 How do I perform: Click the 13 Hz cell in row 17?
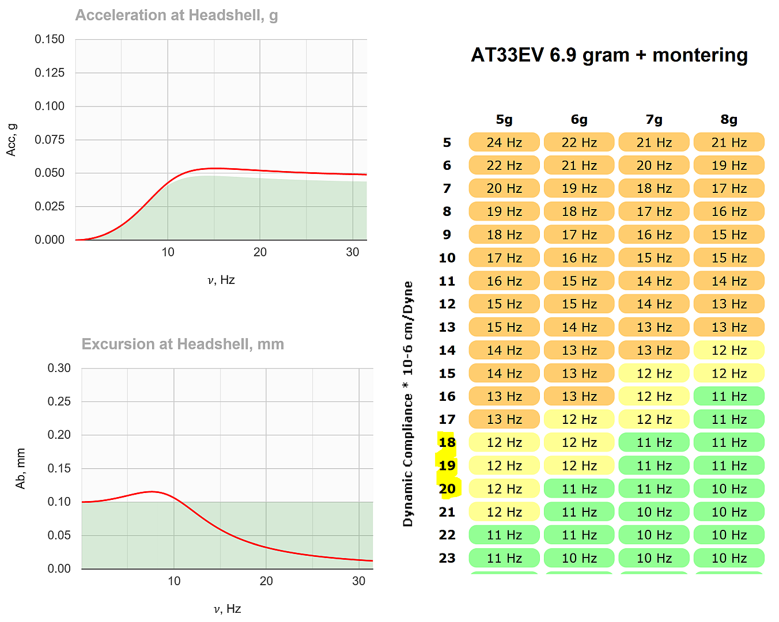coord(504,419)
